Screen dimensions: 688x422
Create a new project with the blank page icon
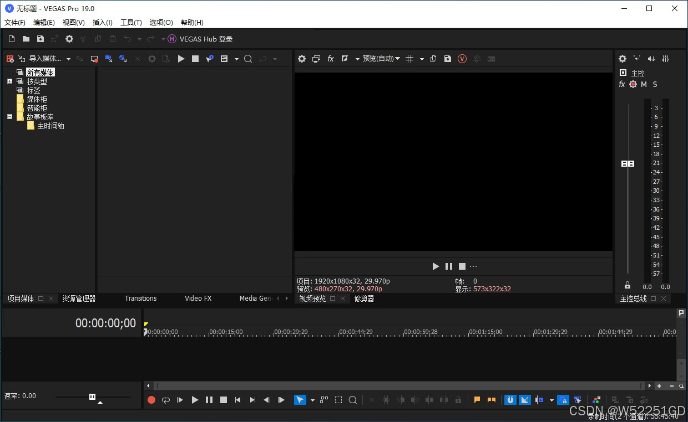(x=12, y=39)
